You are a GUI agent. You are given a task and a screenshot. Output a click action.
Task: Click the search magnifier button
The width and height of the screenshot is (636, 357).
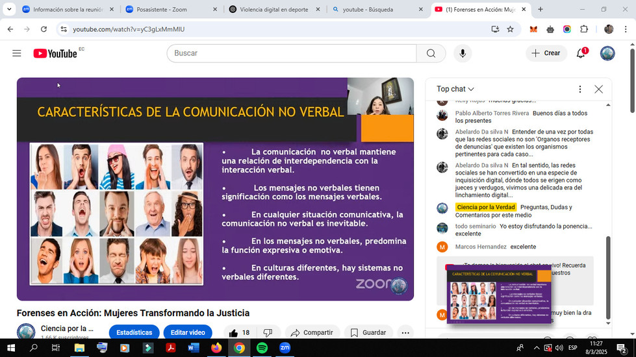click(431, 53)
